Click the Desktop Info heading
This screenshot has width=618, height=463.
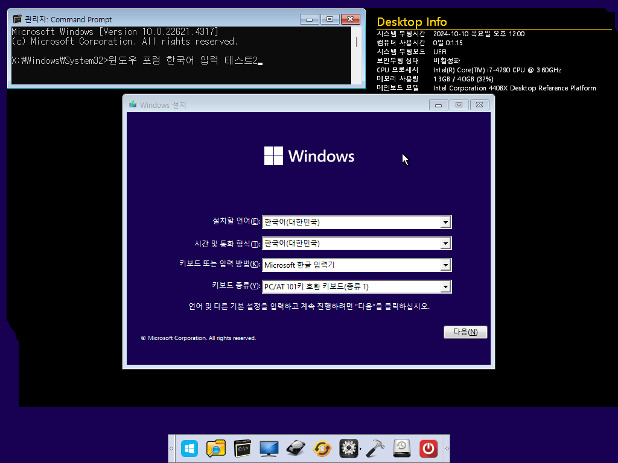(412, 22)
